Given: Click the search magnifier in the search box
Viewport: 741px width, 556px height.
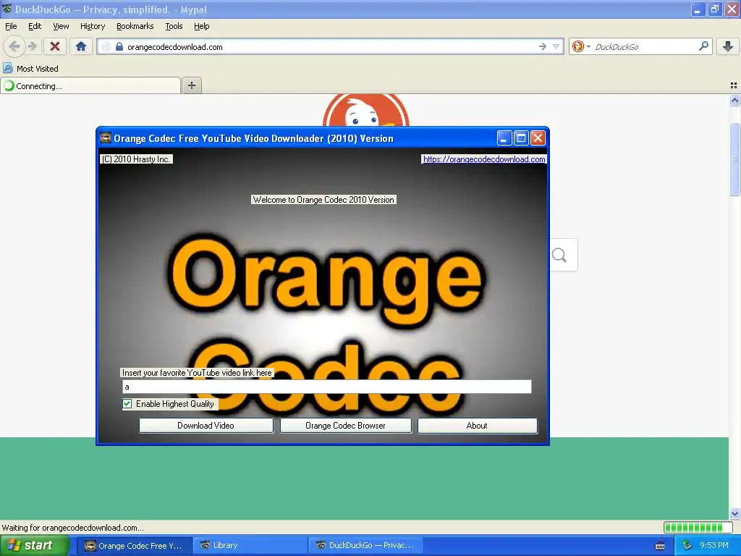Looking at the screenshot, I should point(703,46).
